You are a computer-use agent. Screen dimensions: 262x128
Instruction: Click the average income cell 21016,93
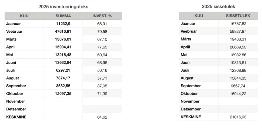238,117
